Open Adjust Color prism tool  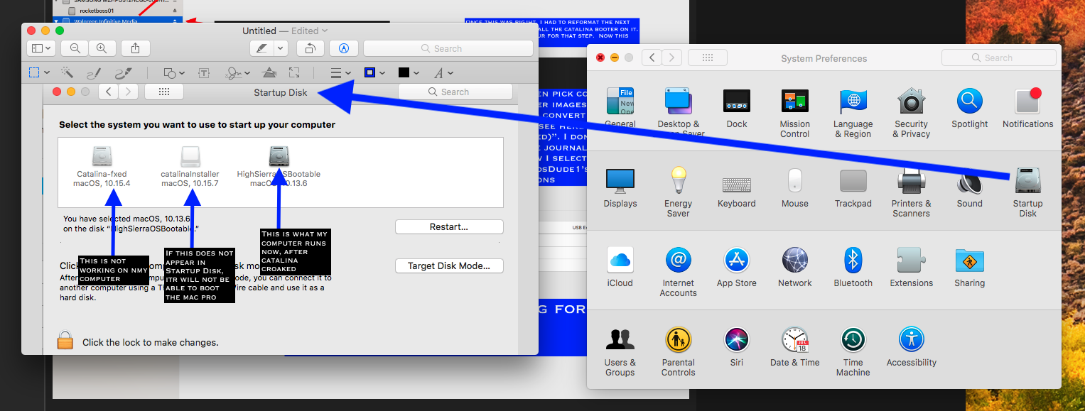(x=269, y=72)
